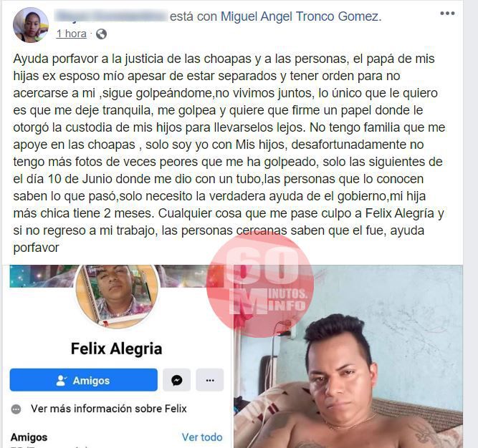Click the 60 Minutos.info watermark logo
This screenshot has height=448, width=478.
[x=260, y=286]
